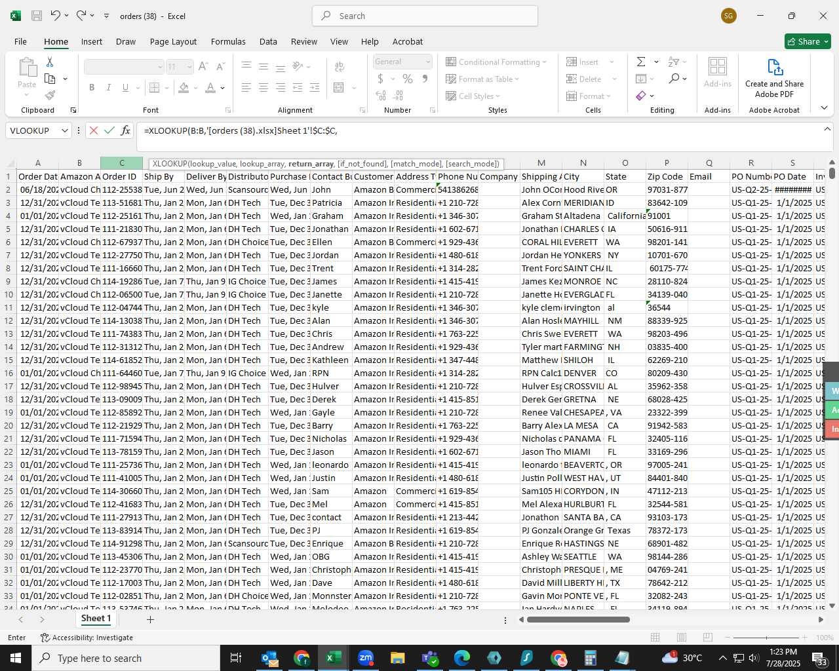This screenshot has width=839, height=671.
Task: Click the Font Color swatch button
Action: point(210,87)
